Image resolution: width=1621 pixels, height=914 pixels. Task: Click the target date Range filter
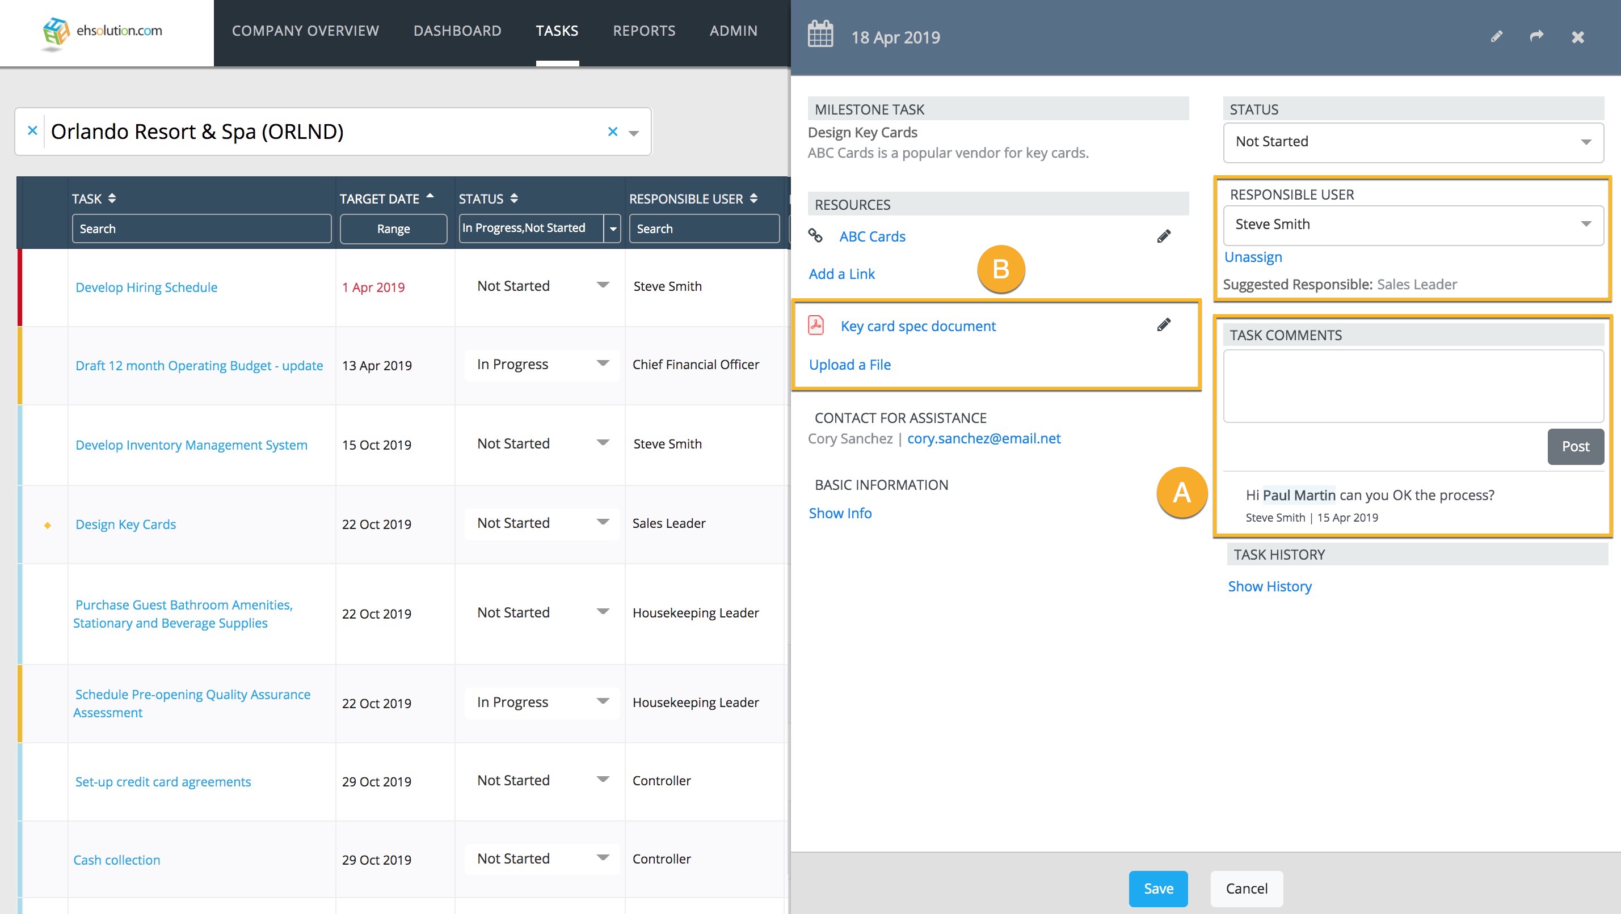point(393,228)
